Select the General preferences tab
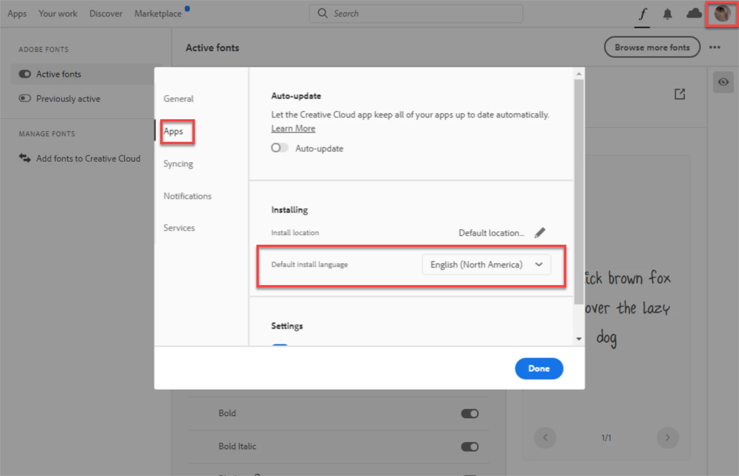The height and width of the screenshot is (476, 739). pos(178,99)
